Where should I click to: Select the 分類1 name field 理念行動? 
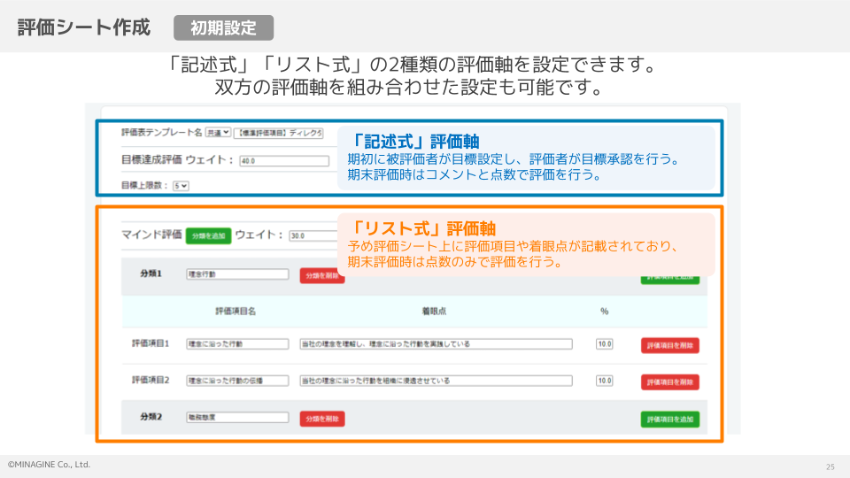click(237, 274)
